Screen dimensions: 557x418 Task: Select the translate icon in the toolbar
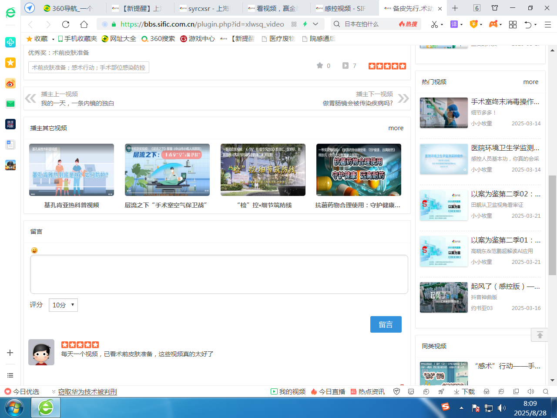(x=454, y=25)
